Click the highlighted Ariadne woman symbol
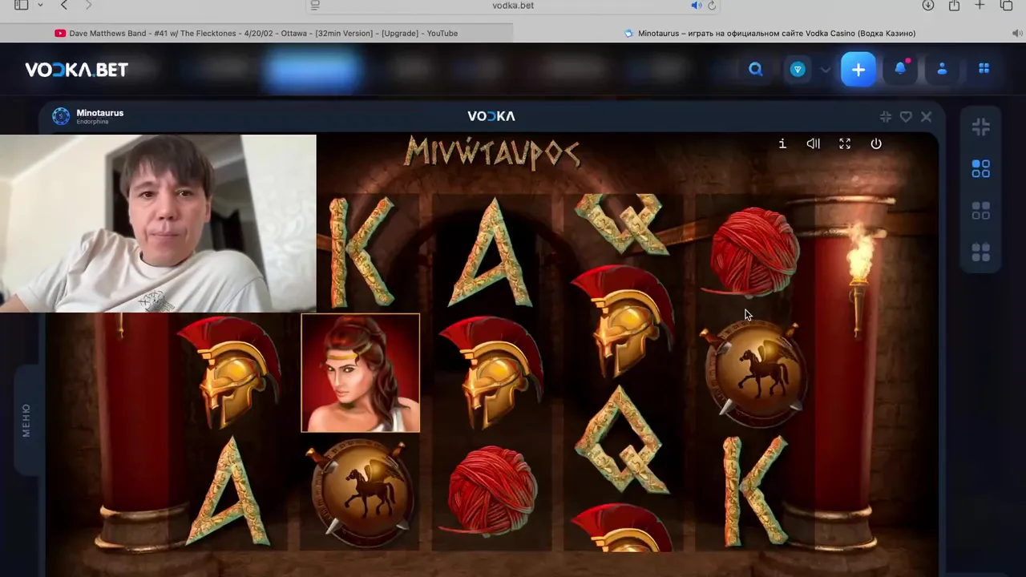This screenshot has width=1026, height=577. [361, 373]
